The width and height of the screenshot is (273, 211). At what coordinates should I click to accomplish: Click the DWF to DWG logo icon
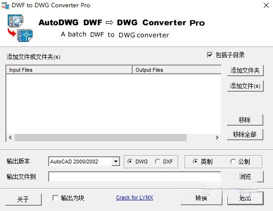pos(20,28)
